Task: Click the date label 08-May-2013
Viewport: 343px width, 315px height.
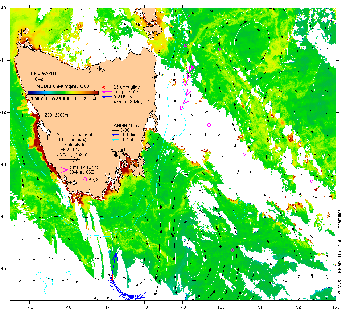Action: pyautogui.click(x=44, y=73)
